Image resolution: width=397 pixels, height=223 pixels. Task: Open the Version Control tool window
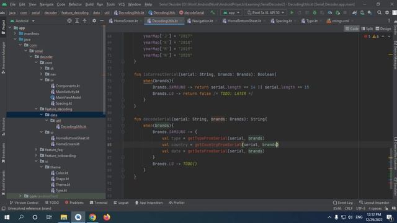(x=24, y=203)
